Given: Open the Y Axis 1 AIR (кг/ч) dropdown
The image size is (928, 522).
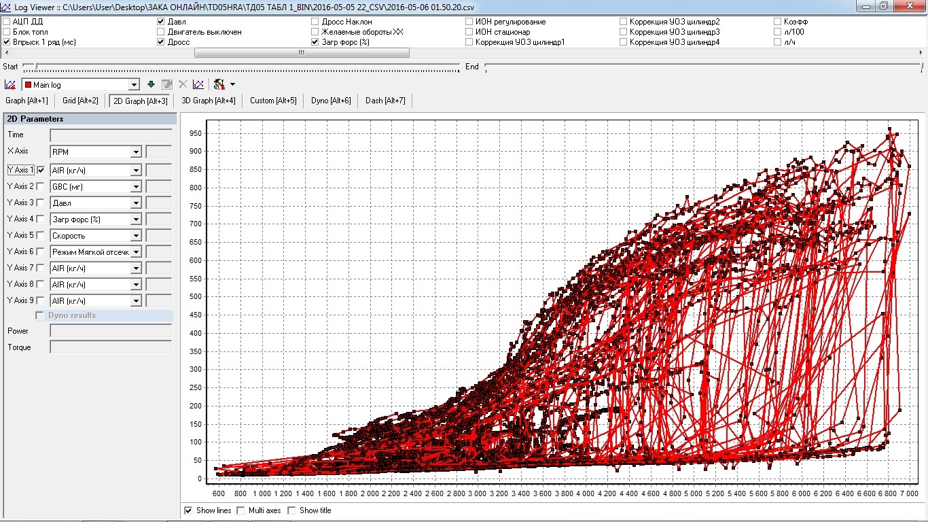Looking at the screenshot, I should point(136,171).
